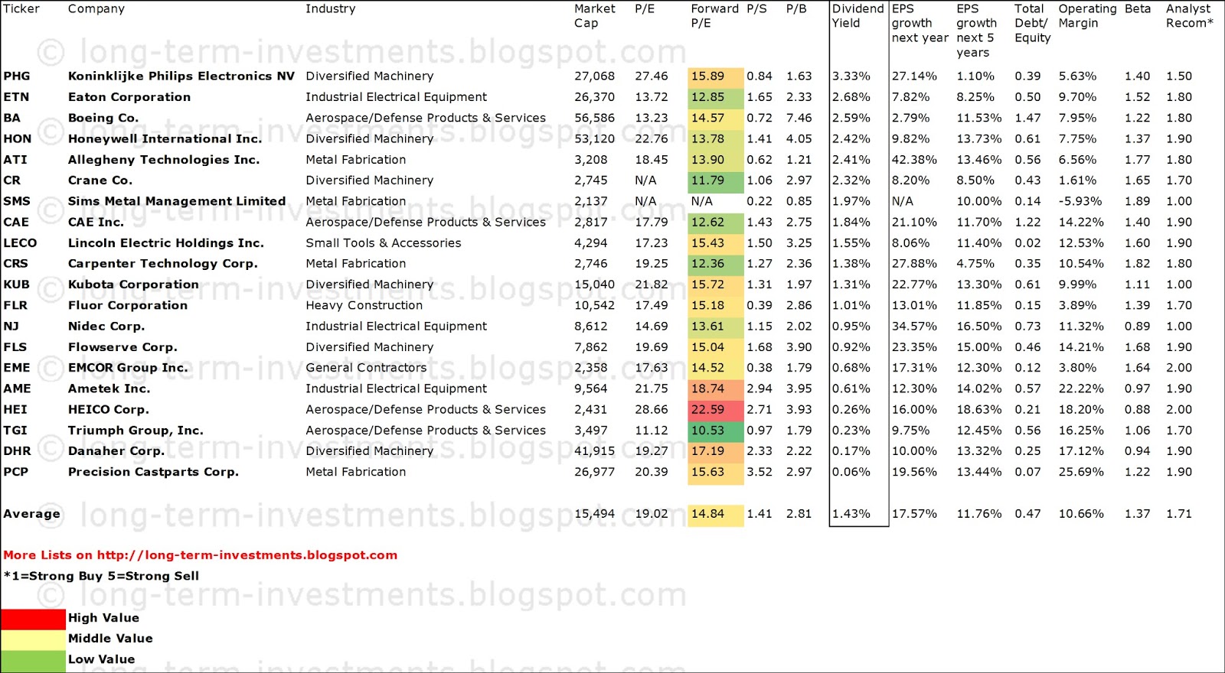Click the 14.84 average Forward P/E cell

click(716, 514)
